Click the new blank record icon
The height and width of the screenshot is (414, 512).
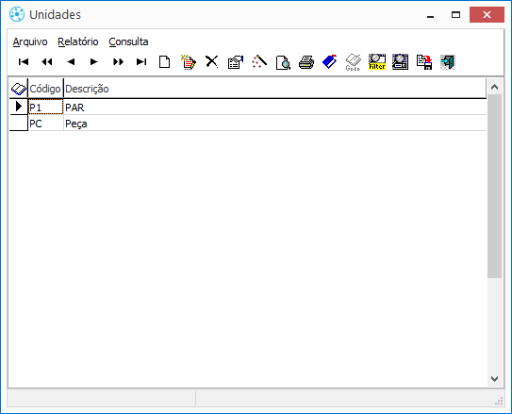tap(165, 61)
